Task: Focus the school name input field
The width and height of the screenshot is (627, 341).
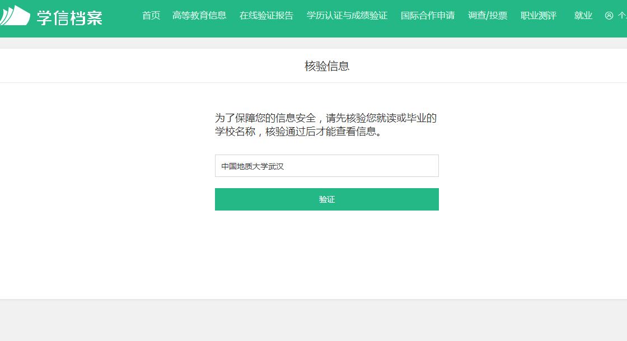Action: (326, 166)
